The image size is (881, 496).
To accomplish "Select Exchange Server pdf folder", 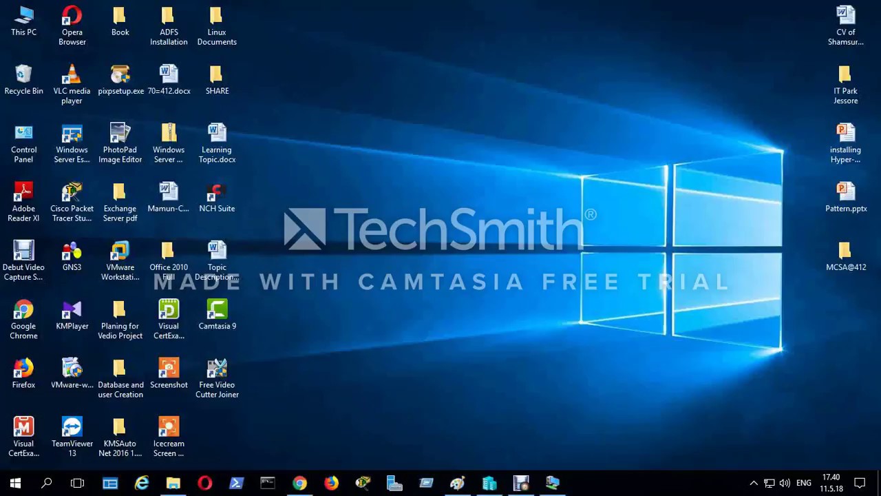I will (120, 203).
